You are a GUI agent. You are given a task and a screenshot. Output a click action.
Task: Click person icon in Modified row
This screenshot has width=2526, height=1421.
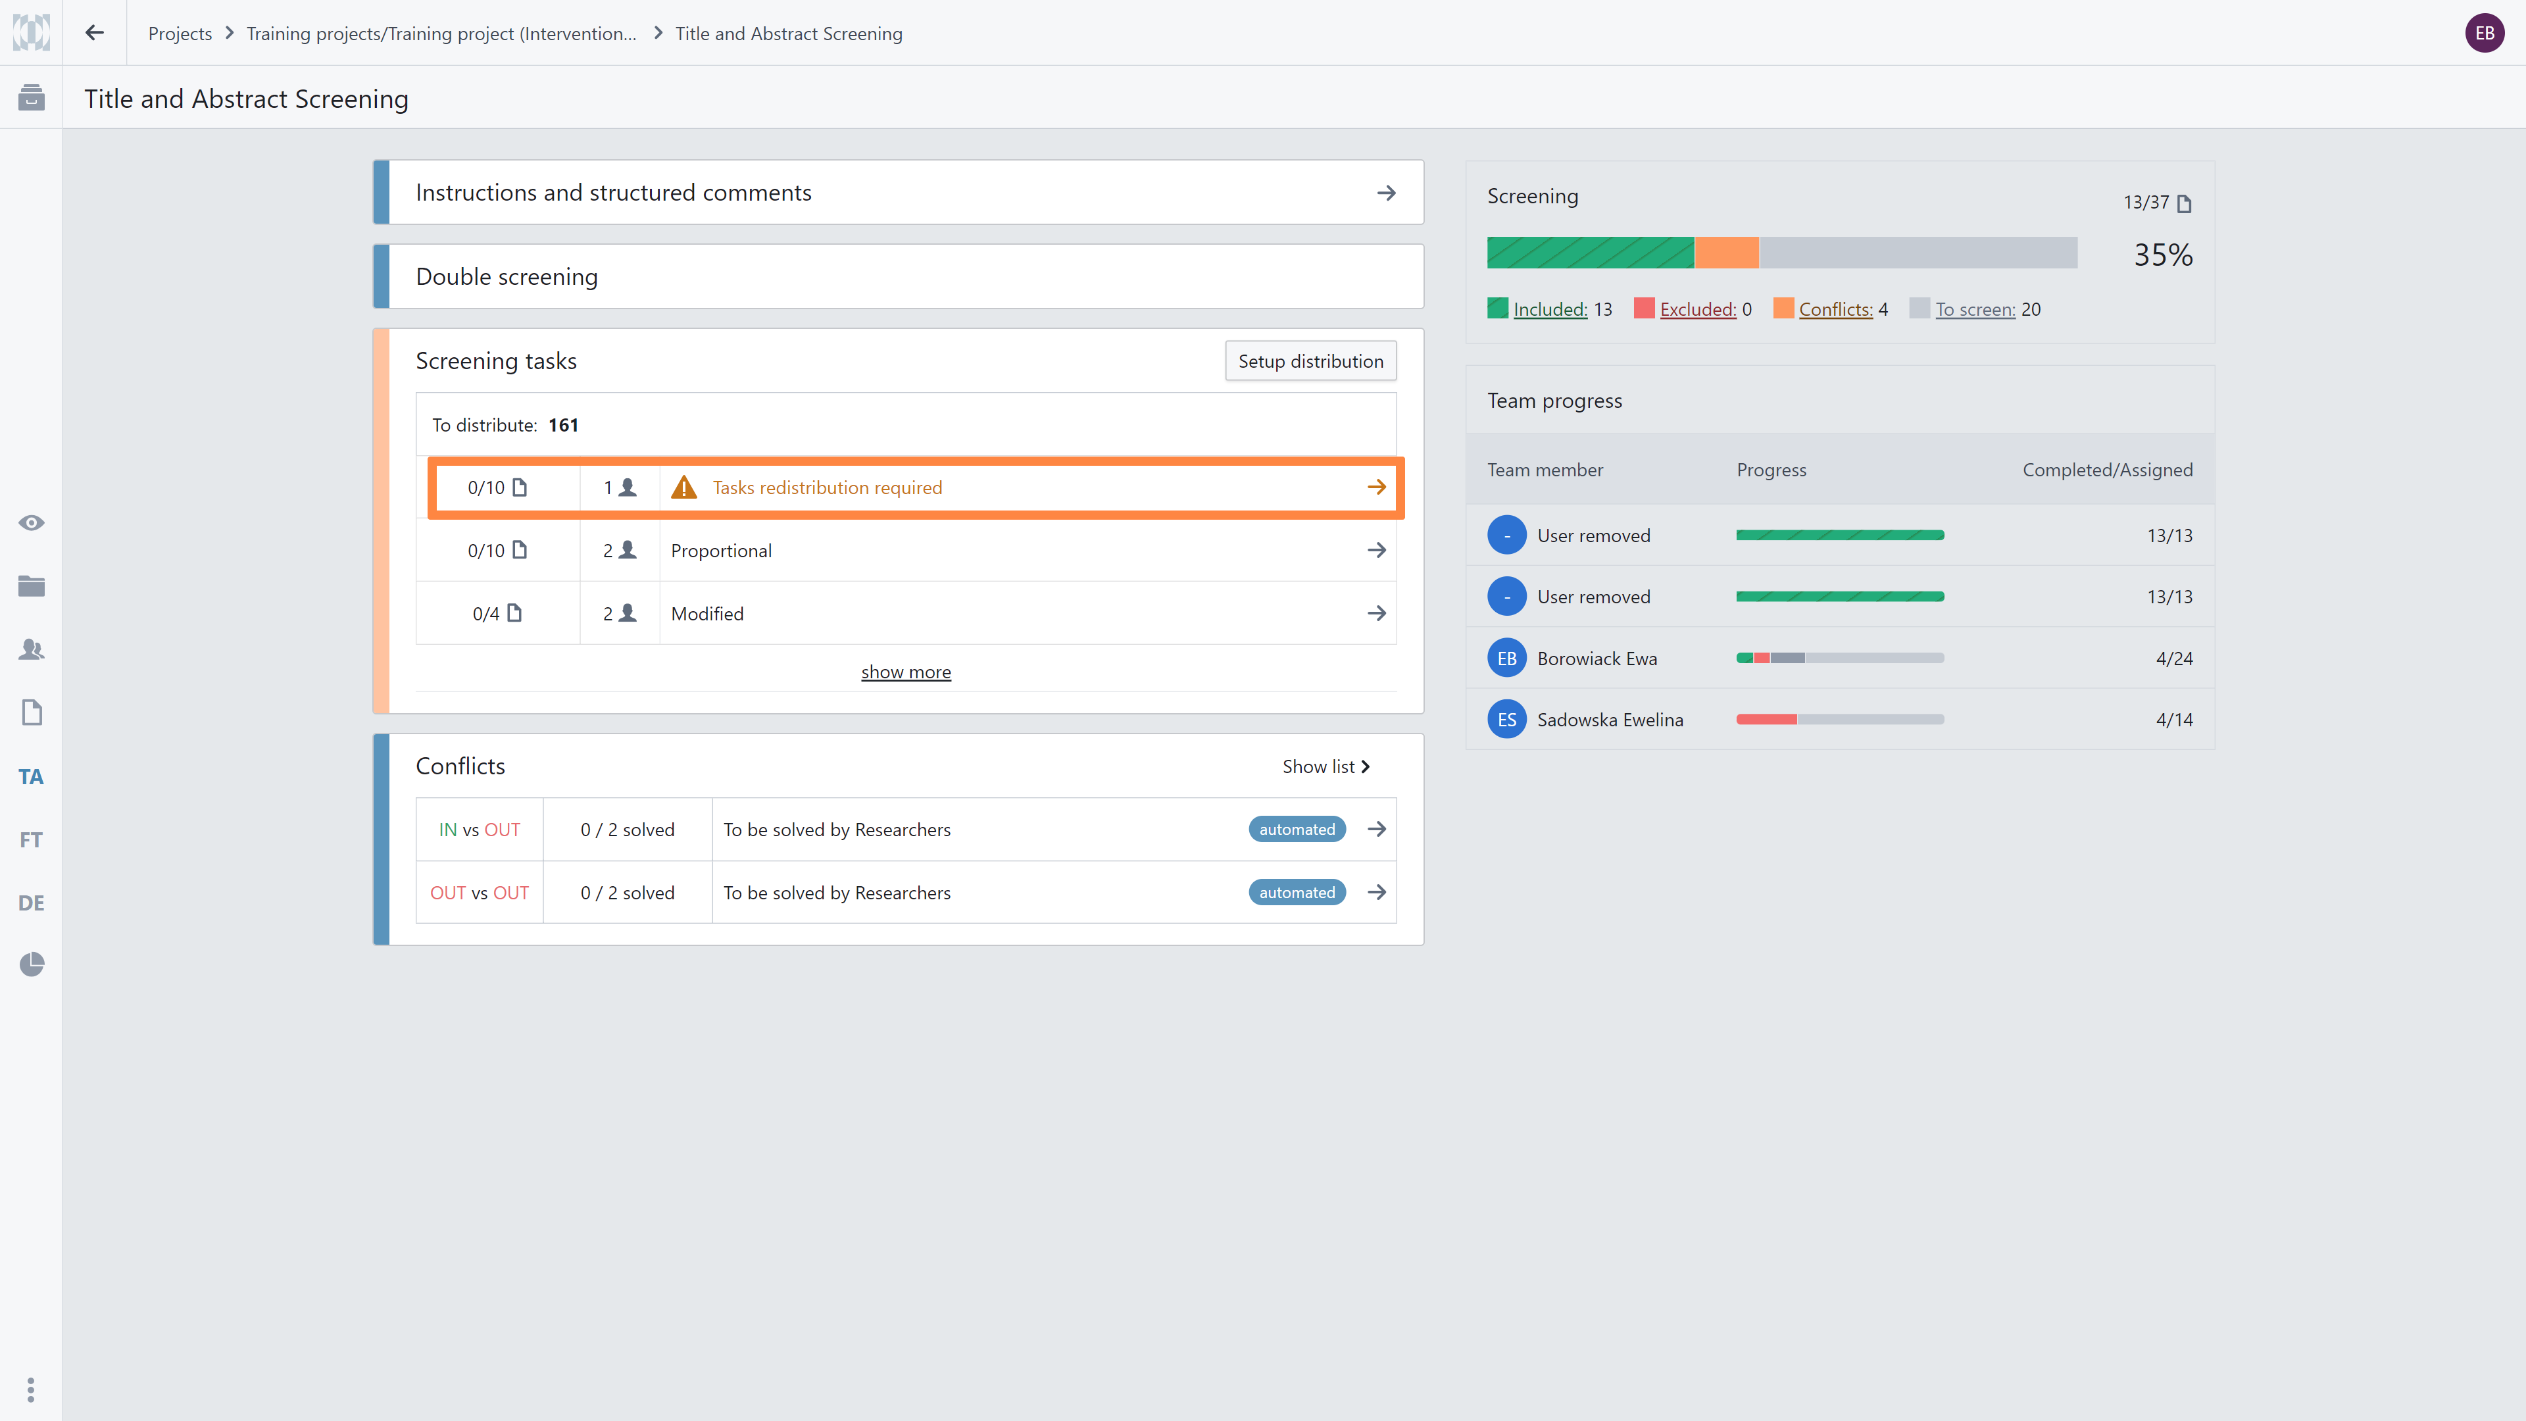click(628, 613)
